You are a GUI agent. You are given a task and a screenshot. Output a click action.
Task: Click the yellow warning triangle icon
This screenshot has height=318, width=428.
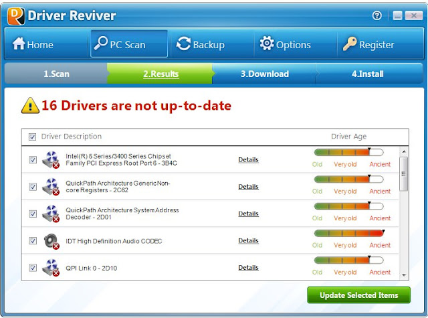pyautogui.click(x=30, y=106)
